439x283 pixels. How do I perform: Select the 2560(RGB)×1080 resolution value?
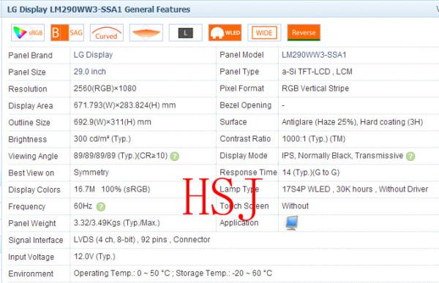105,88
